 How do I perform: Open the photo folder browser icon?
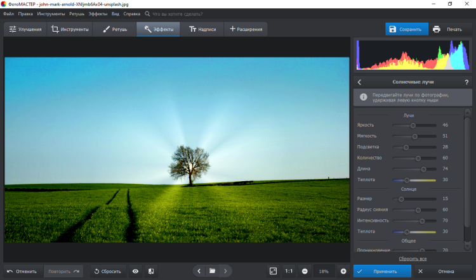point(212,271)
